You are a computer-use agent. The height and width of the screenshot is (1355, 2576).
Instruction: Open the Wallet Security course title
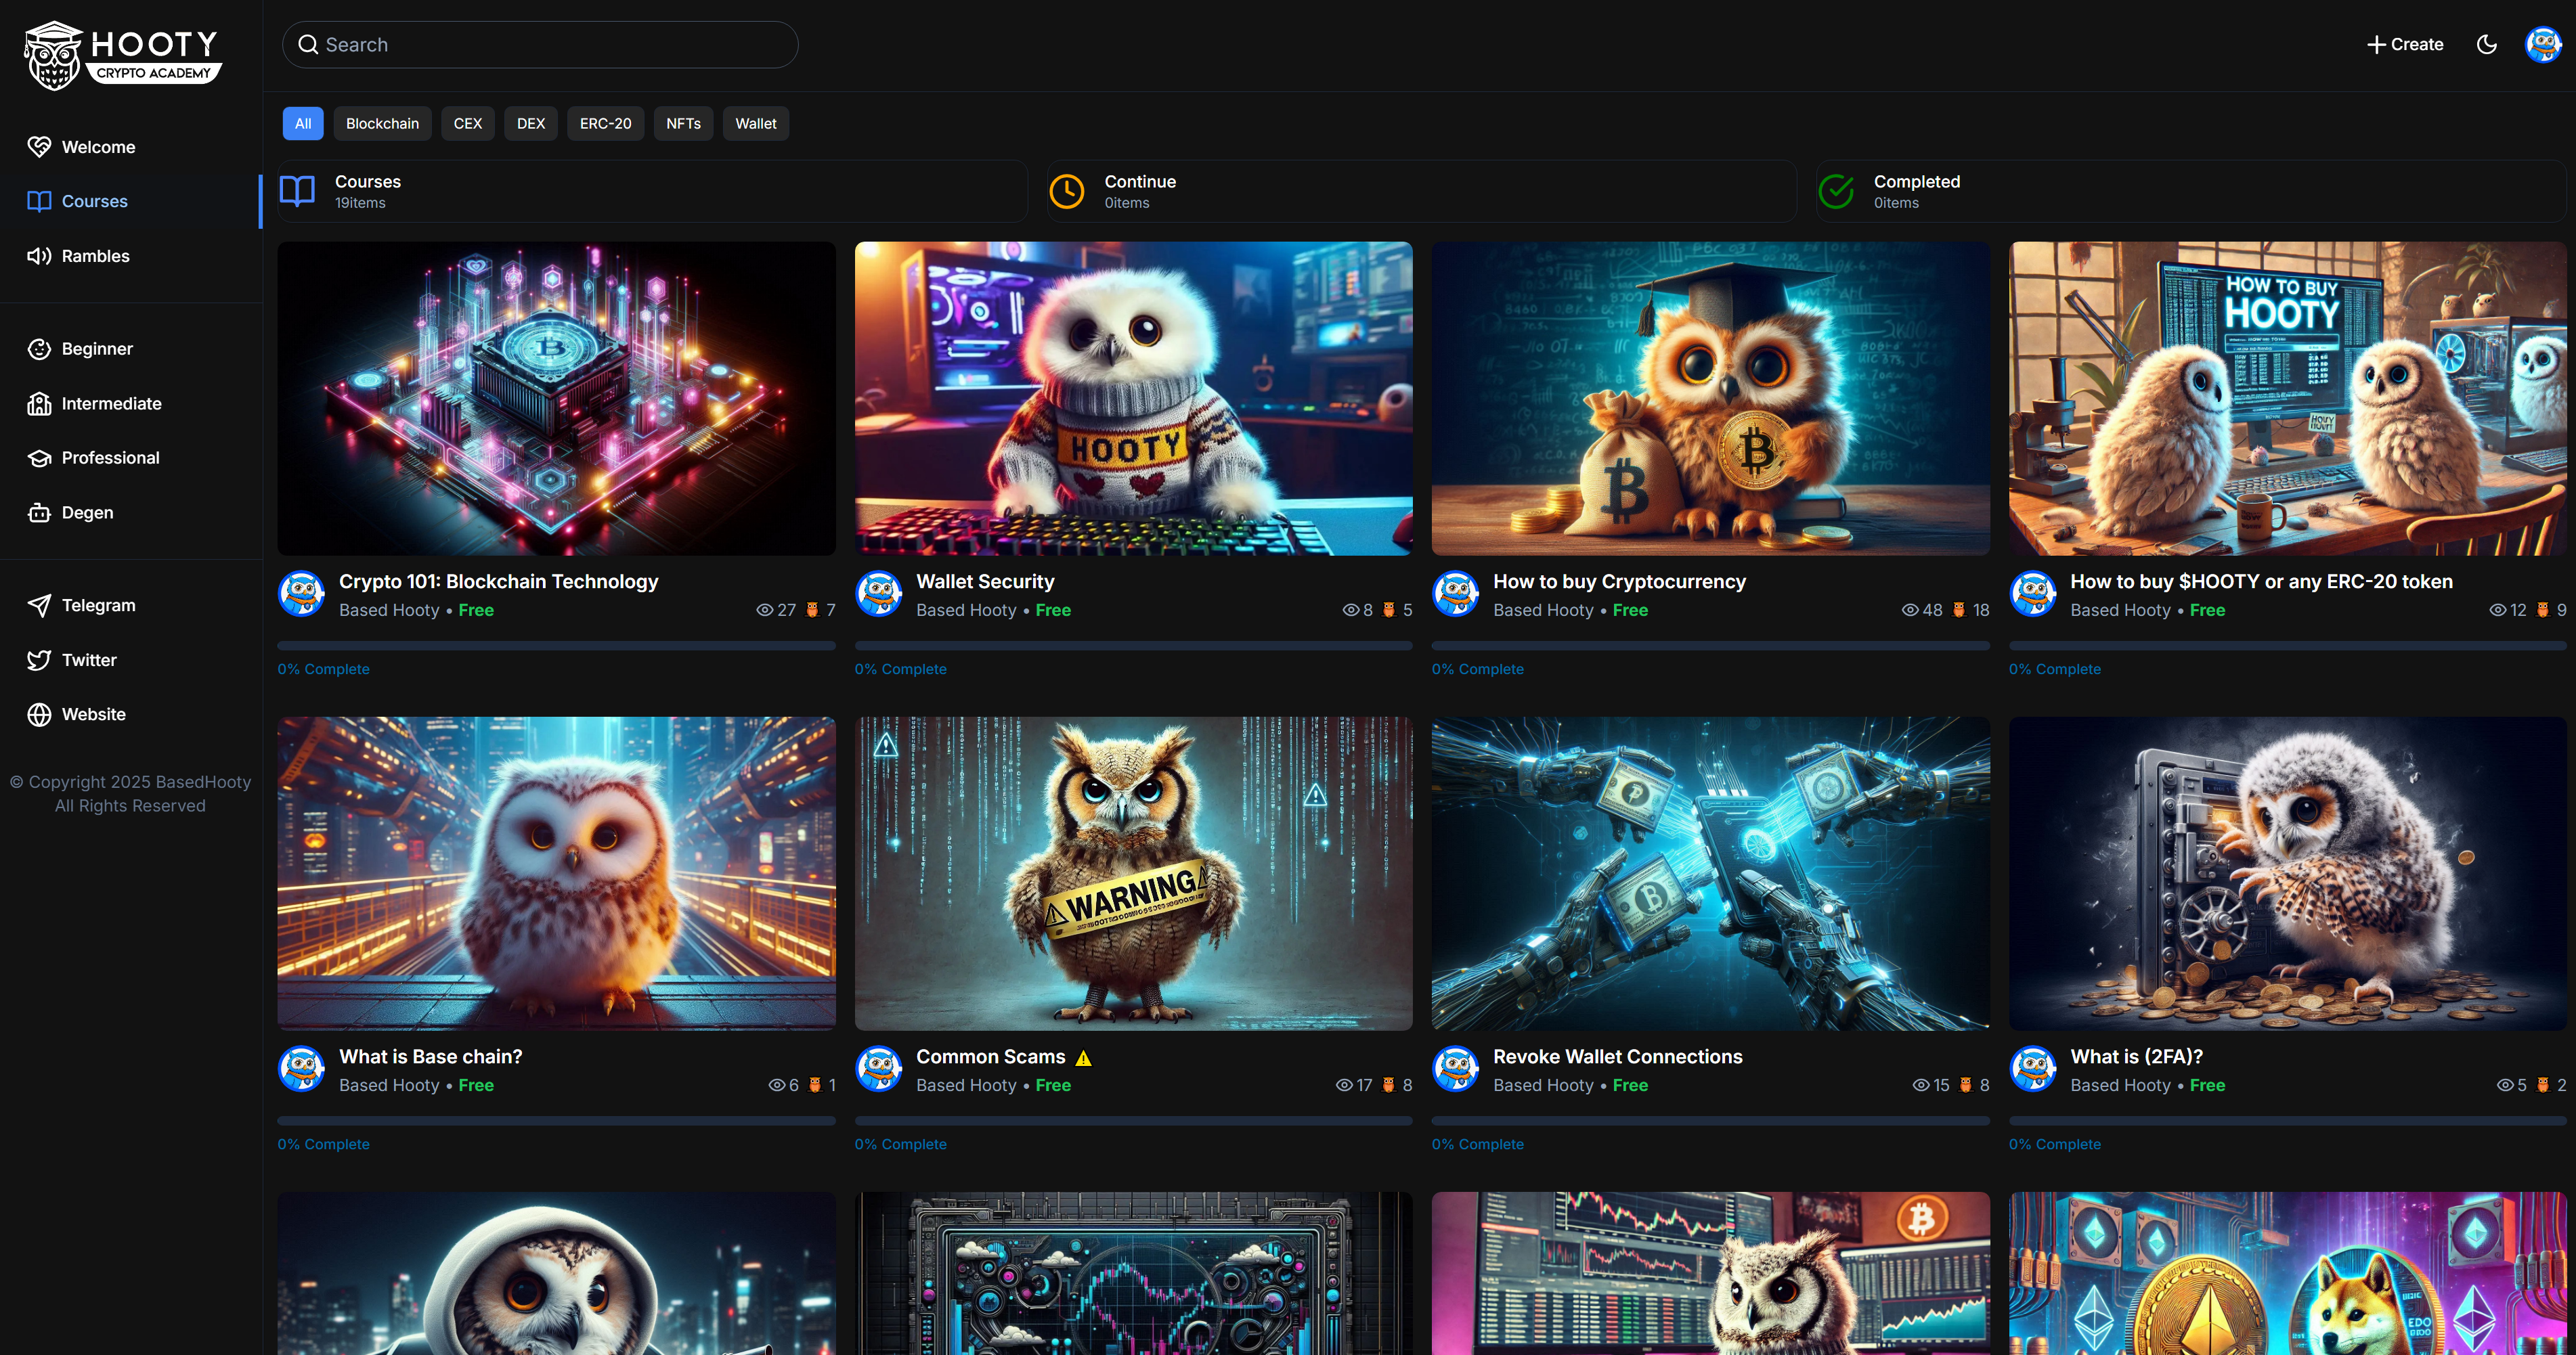coord(985,582)
